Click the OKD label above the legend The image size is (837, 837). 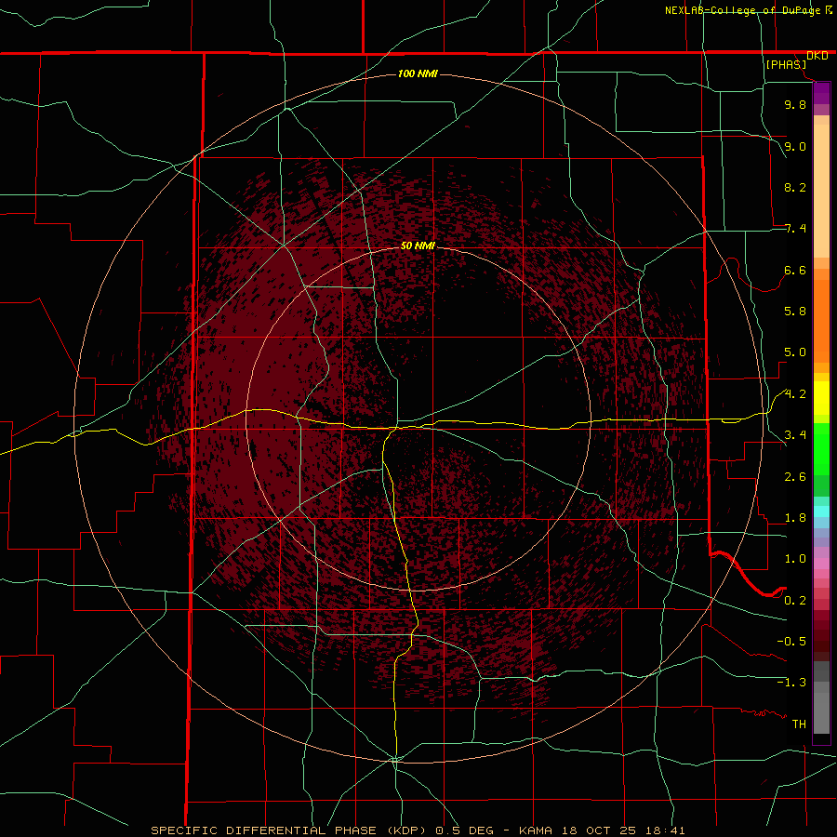[817, 55]
